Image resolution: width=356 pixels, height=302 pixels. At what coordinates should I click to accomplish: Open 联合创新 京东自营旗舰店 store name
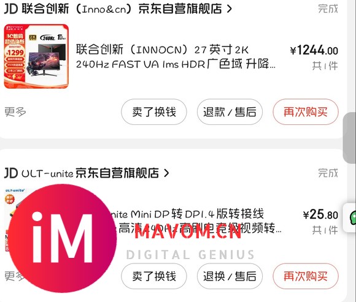click(x=122, y=9)
